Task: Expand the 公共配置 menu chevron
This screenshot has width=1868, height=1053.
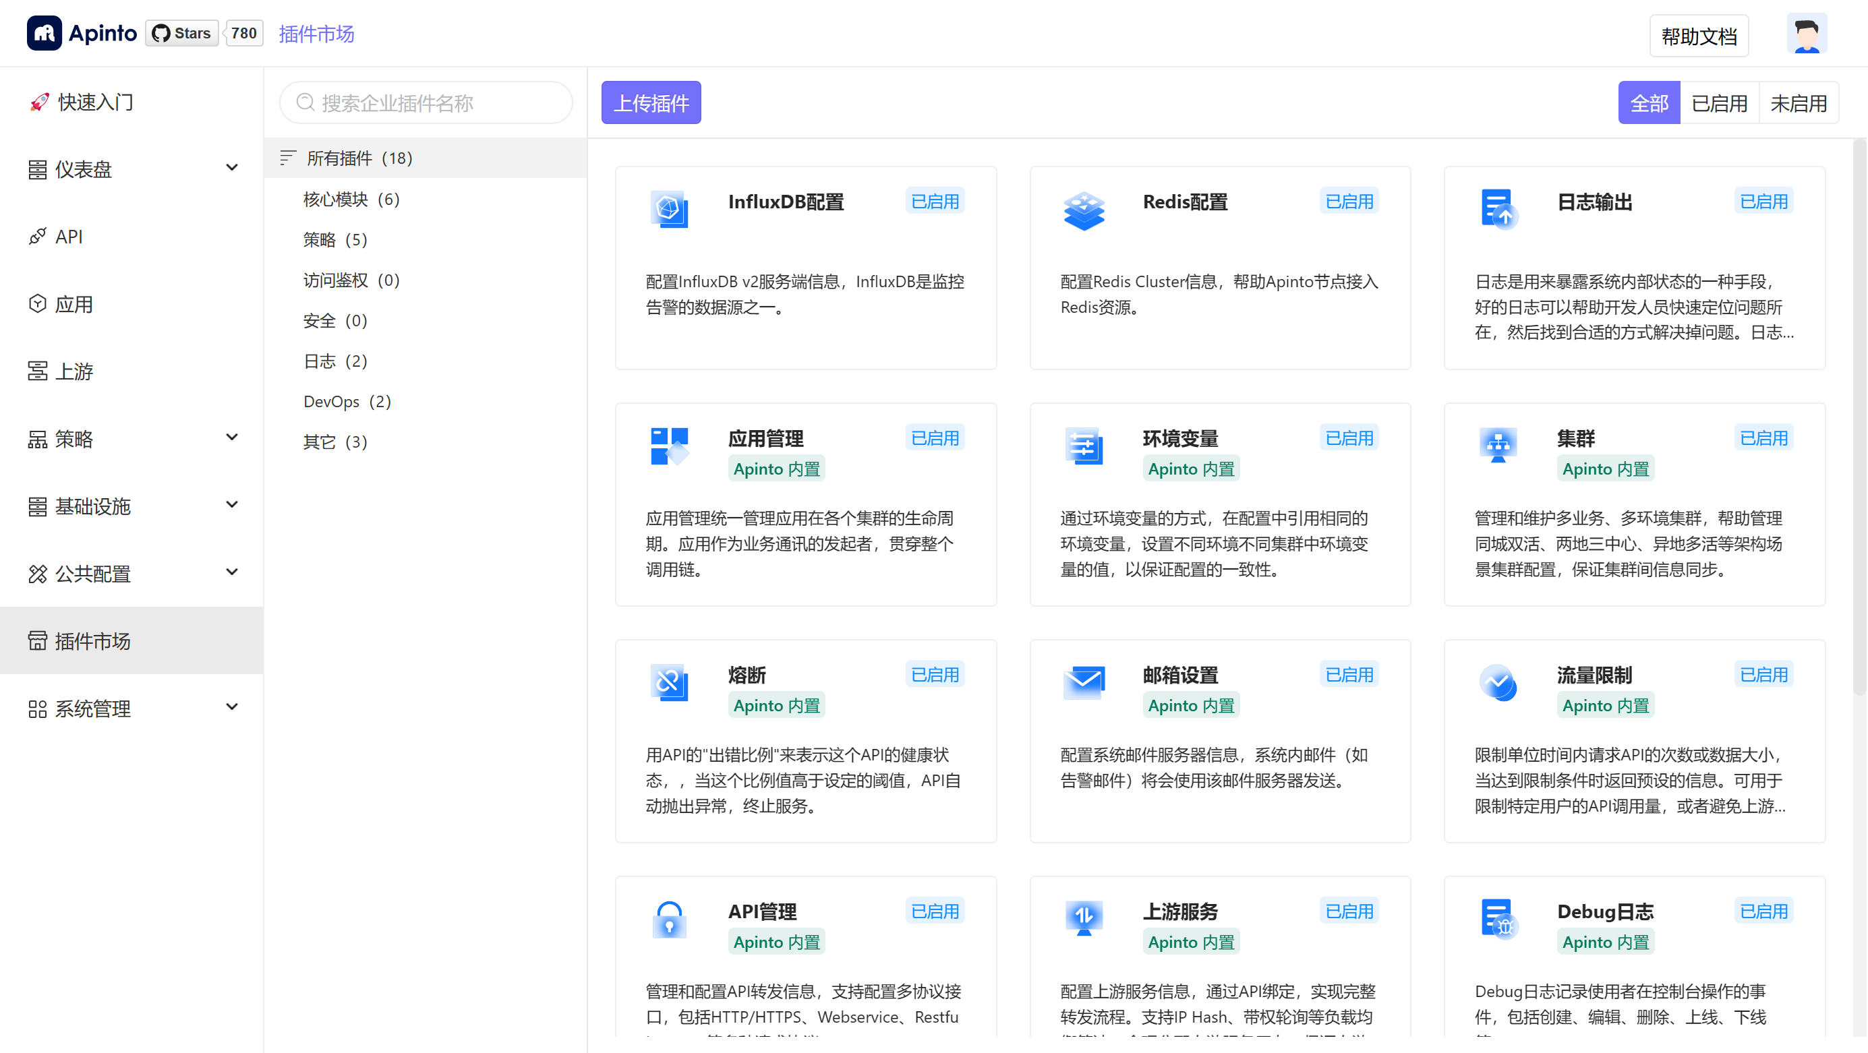Action: (232, 572)
